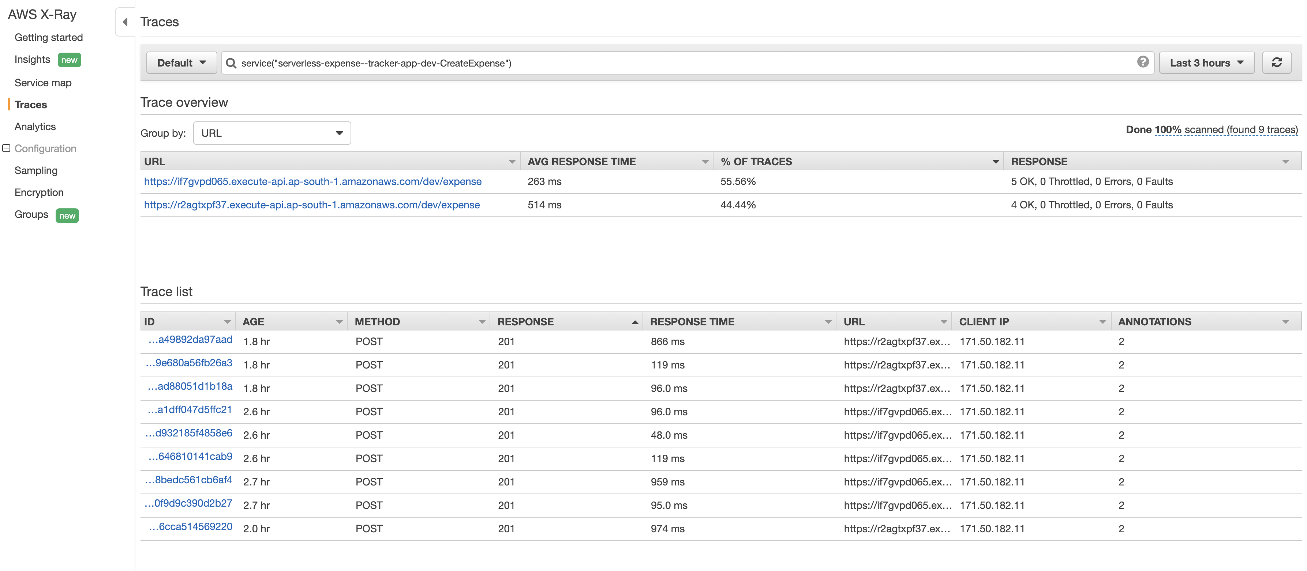Click the 95.0 ms response time cell

pos(669,505)
